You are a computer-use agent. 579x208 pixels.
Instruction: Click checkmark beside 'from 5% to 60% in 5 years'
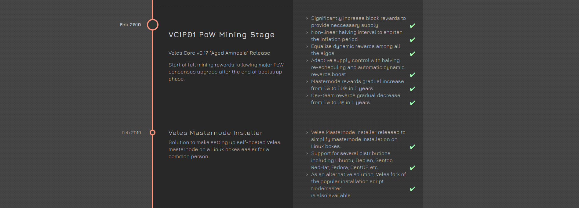413,89
